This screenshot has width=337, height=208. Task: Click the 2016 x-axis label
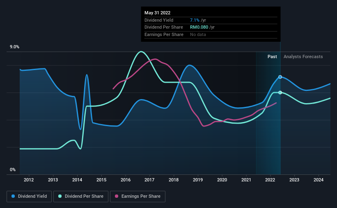tap(126, 180)
